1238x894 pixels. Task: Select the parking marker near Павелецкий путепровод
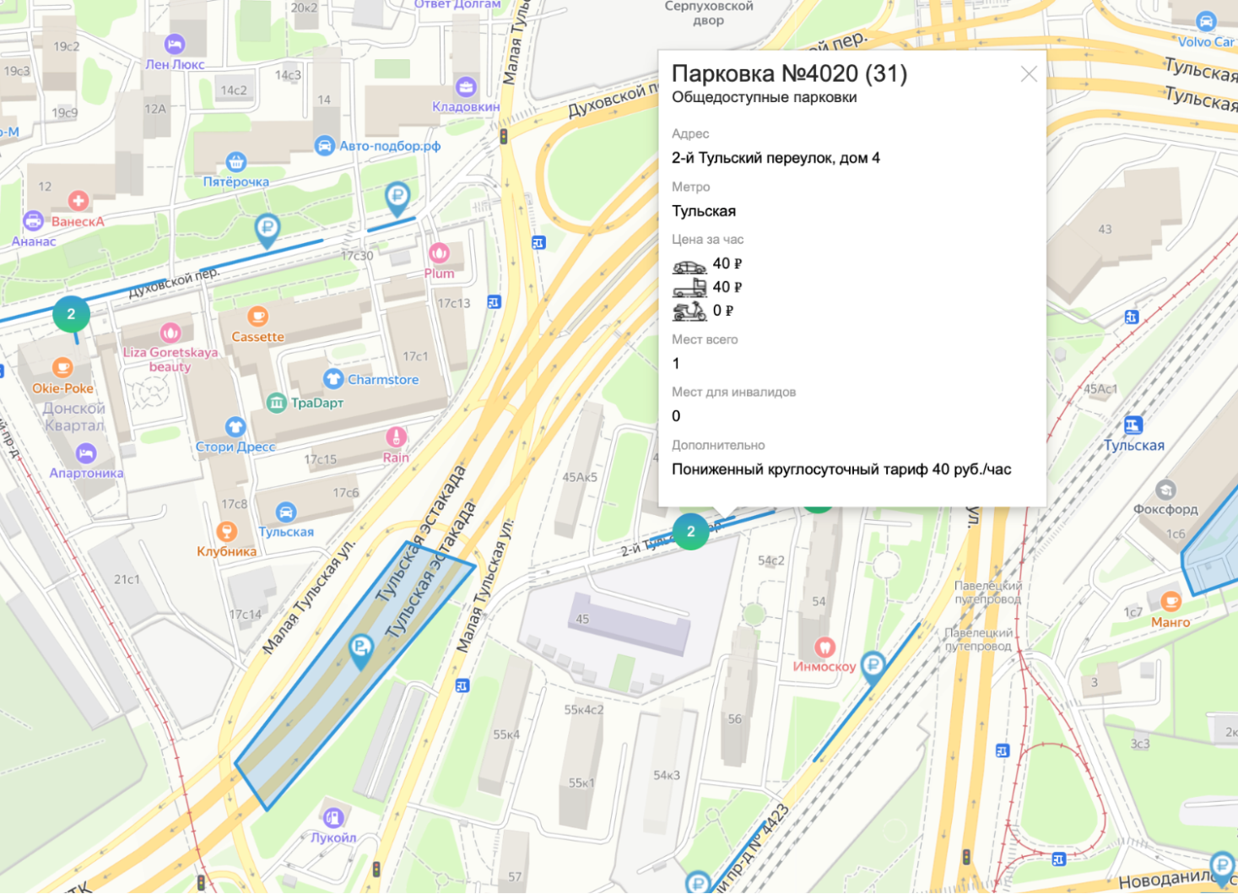(873, 667)
